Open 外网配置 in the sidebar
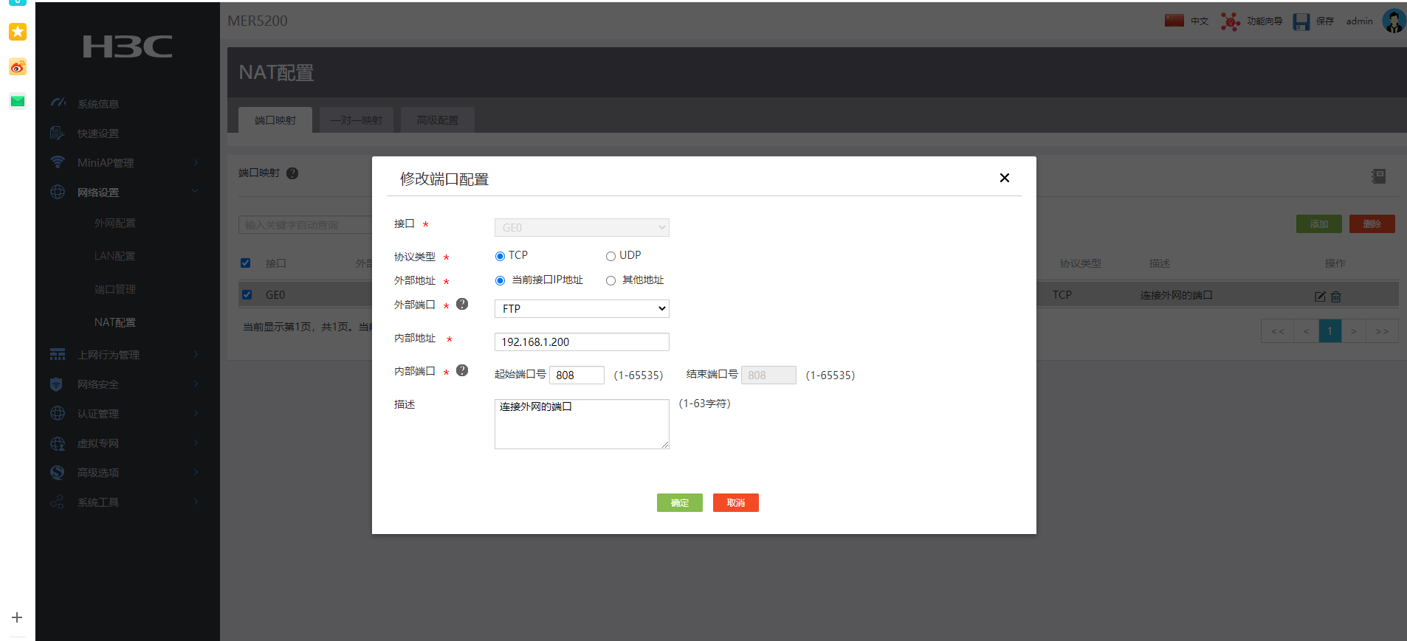This screenshot has width=1407, height=641. point(115,223)
